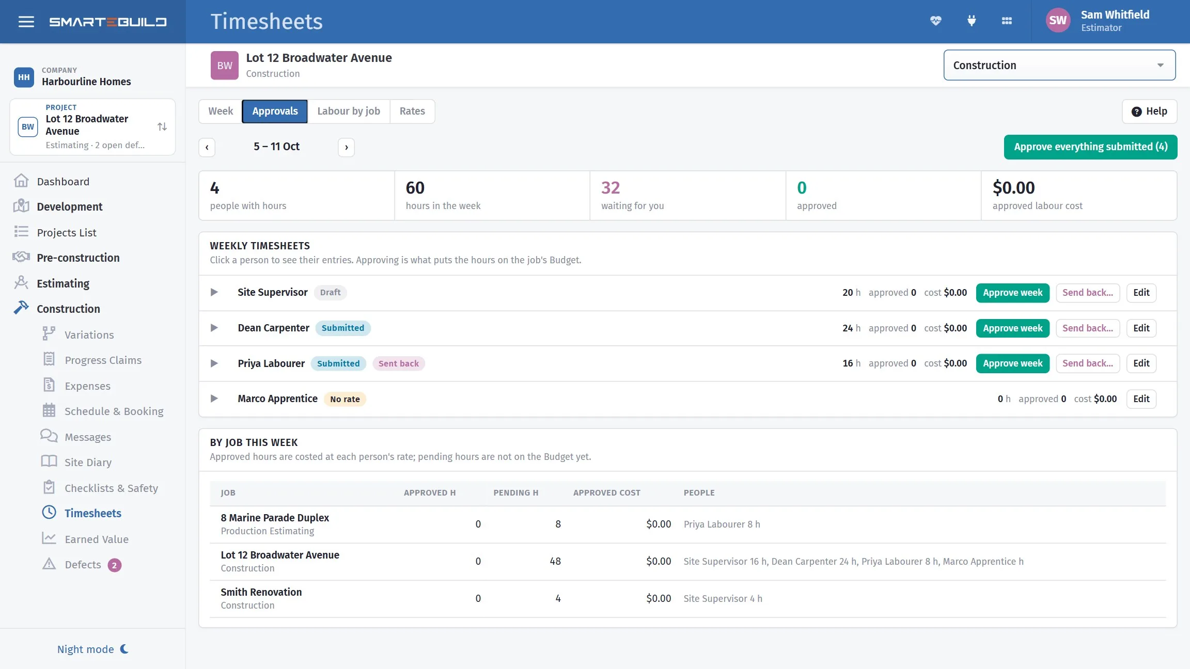Click Approve everything submitted (4)
The height and width of the screenshot is (669, 1190).
(1090, 147)
